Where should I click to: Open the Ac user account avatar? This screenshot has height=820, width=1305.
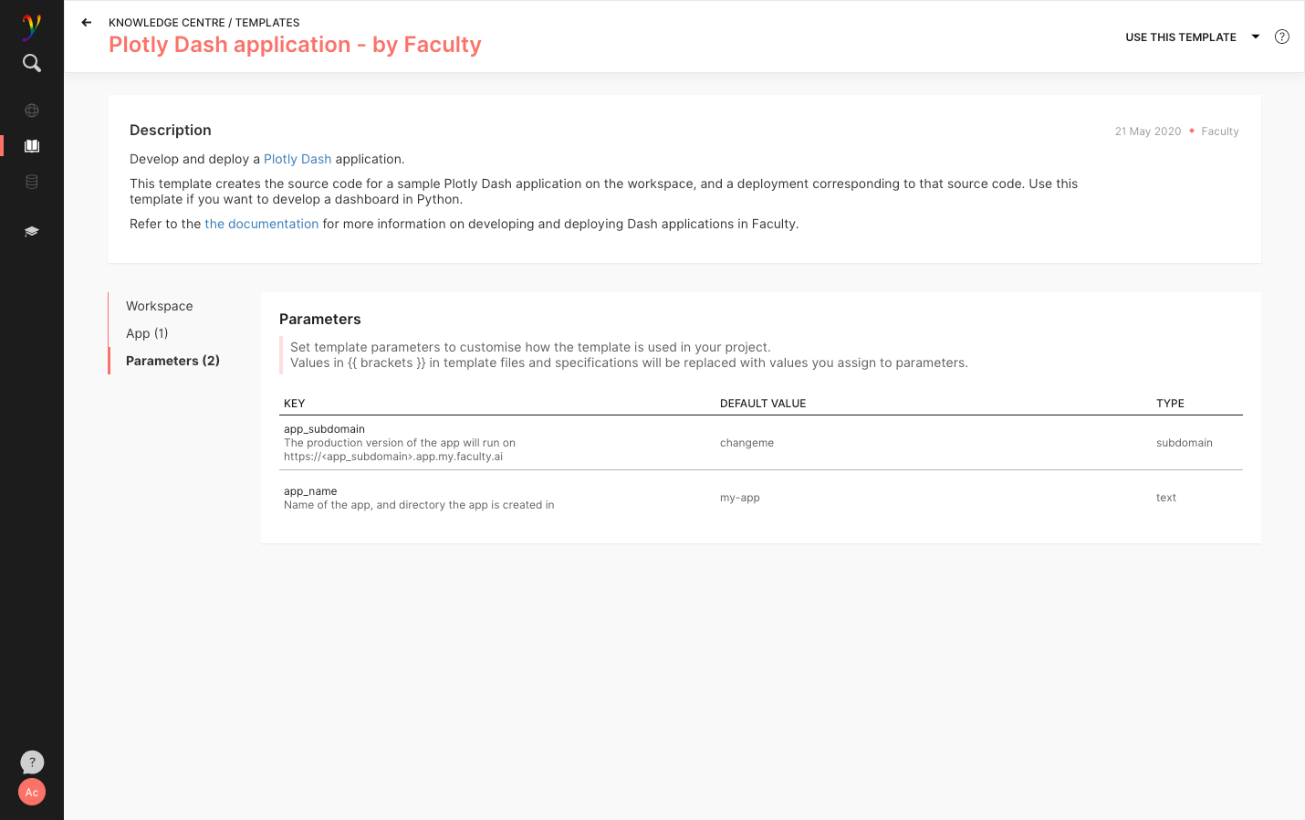coord(32,792)
